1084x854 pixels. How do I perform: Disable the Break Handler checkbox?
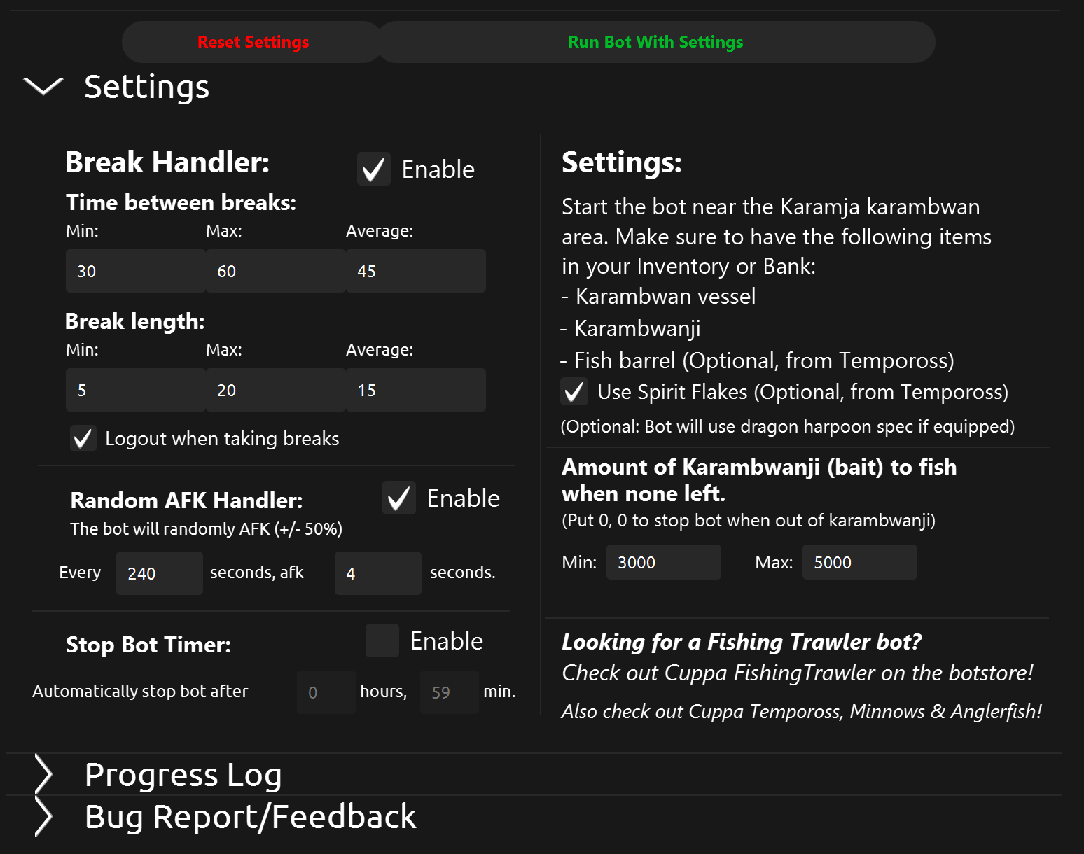click(374, 169)
